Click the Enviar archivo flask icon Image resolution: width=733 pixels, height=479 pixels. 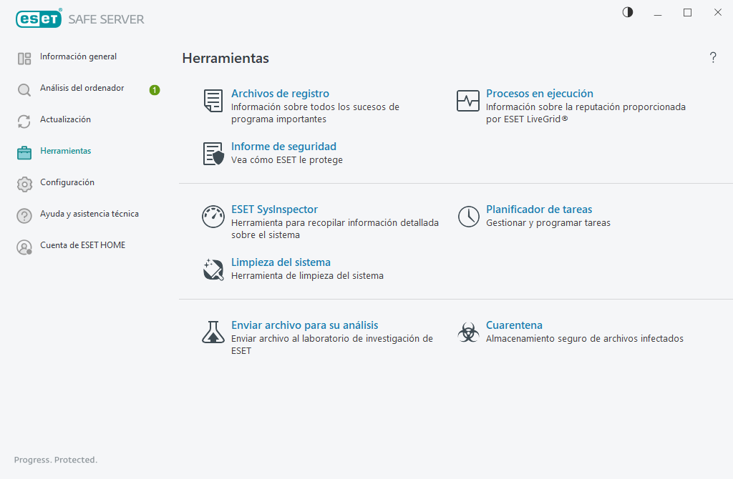pyautogui.click(x=213, y=332)
